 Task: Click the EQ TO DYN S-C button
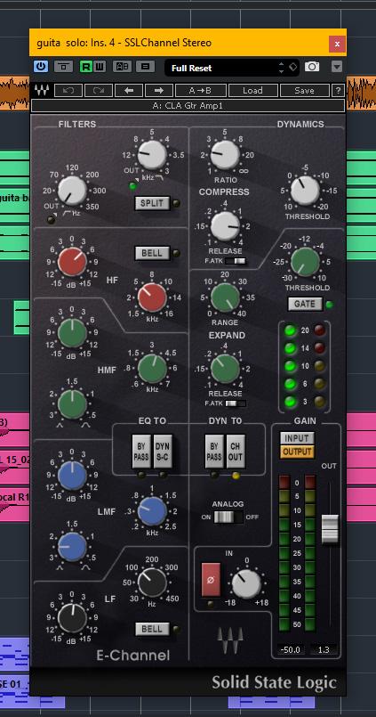point(163,451)
